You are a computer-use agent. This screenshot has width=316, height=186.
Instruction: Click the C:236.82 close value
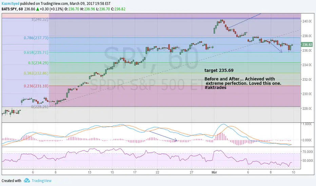pyautogui.click(x=118, y=9)
